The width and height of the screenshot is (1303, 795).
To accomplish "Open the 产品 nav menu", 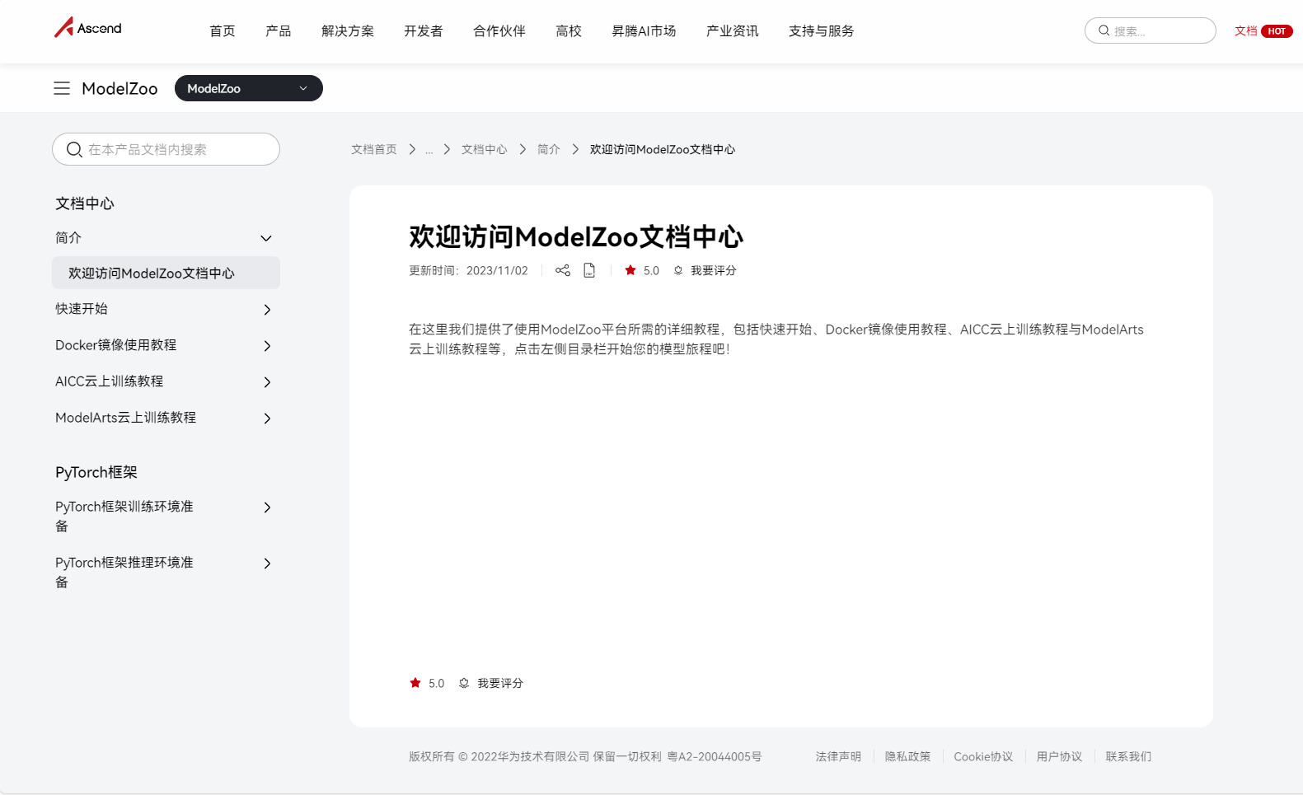I will (x=279, y=30).
